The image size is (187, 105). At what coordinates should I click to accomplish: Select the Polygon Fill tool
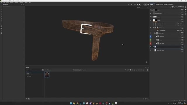1,14
